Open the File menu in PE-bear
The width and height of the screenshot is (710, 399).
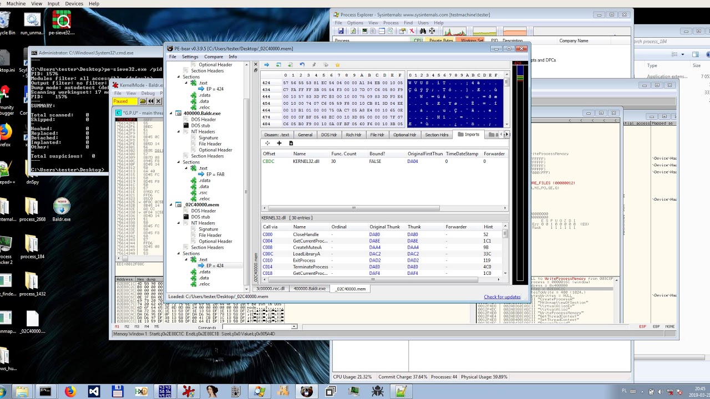coord(173,57)
